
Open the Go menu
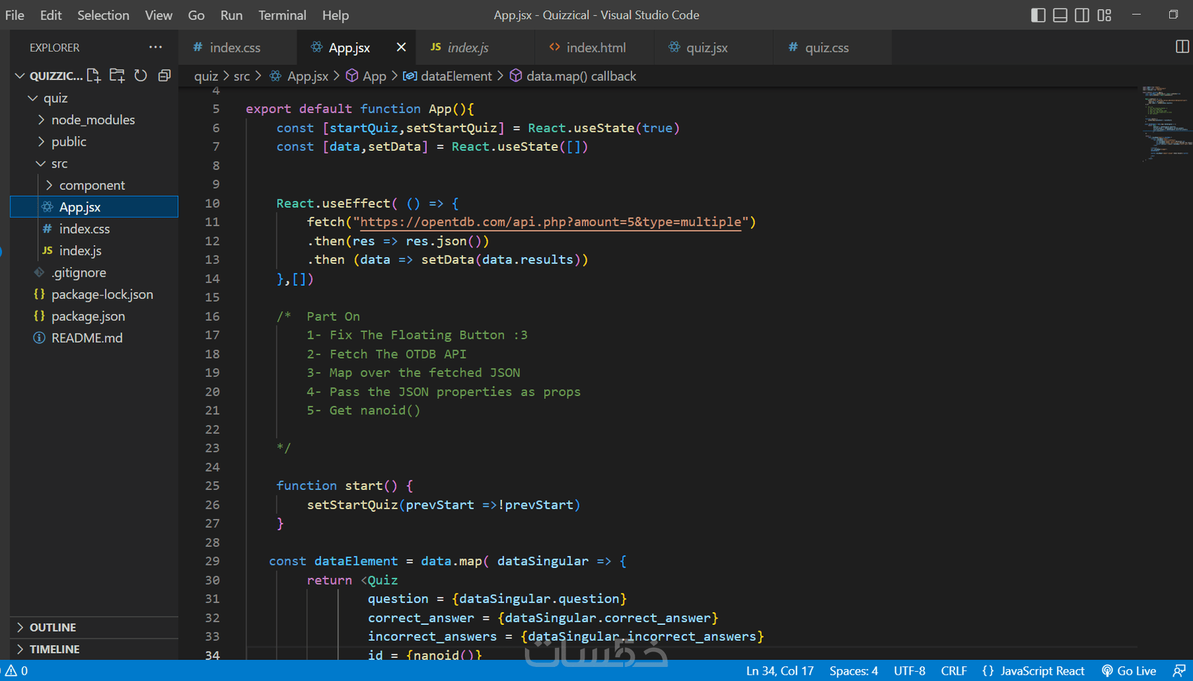click(196, 15)
